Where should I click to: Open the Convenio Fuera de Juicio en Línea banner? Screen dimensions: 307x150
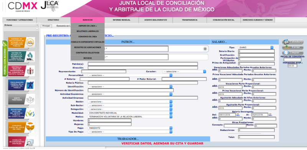pyautogui.click(x=21, y=127)
